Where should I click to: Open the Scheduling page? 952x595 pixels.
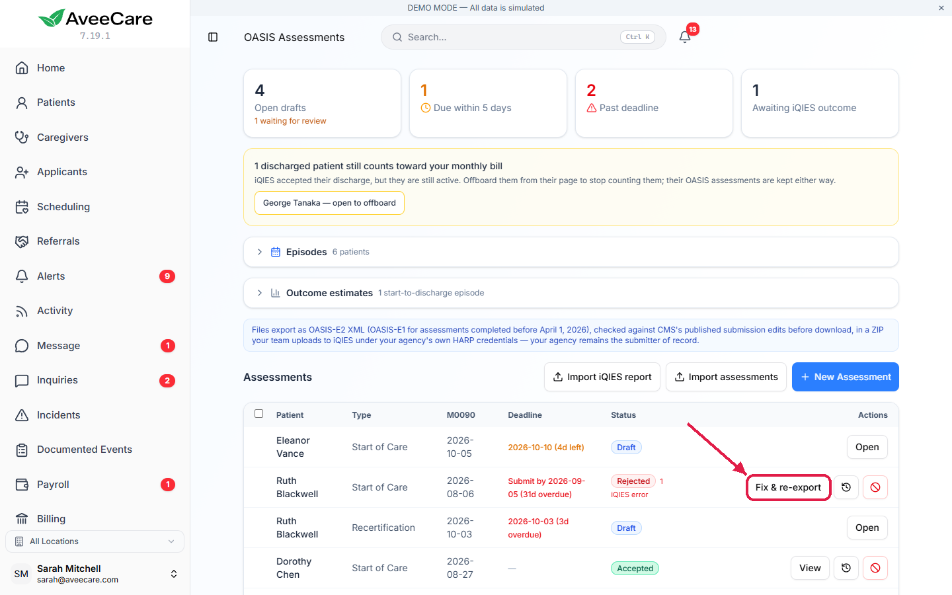pyautogui.click(x=95, y=207)
